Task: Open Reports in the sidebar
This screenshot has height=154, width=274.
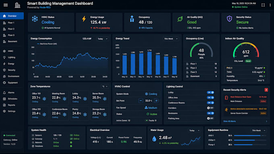Action: pyautogui.click(x=12, y=105)
